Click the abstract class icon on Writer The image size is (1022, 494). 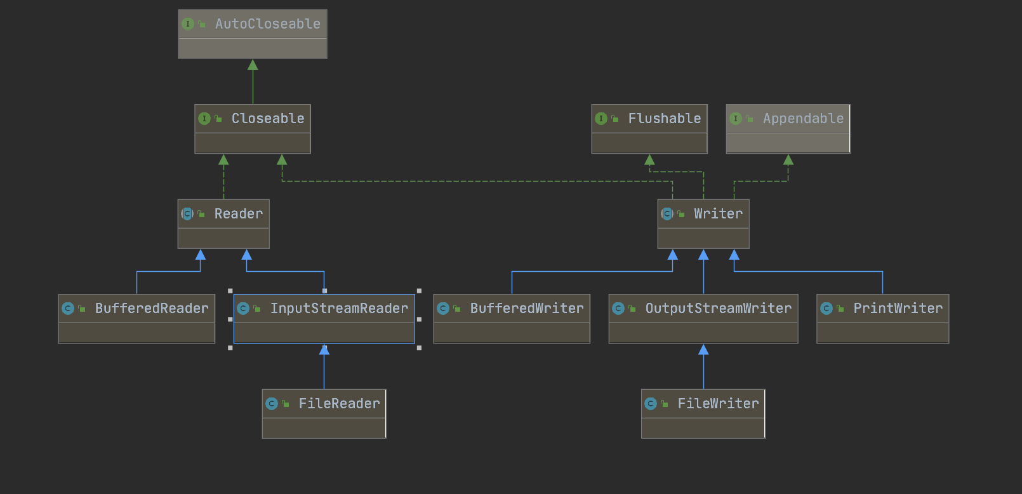point(667,214)
